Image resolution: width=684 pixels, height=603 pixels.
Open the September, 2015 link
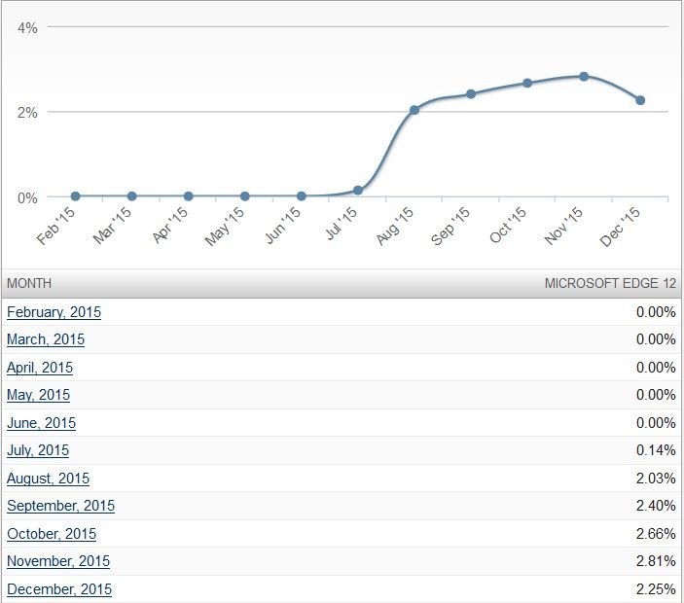[60, 506]
